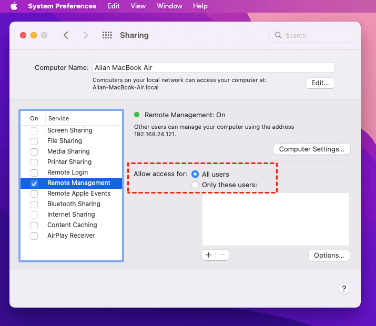The image size is (376, 326).
Task: Open the help question mark button
Action: [x=343, y=289]
